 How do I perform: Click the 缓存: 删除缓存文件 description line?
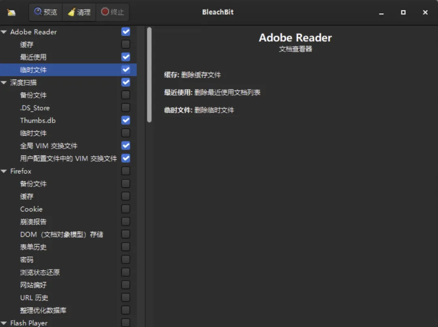pos(193,75)
